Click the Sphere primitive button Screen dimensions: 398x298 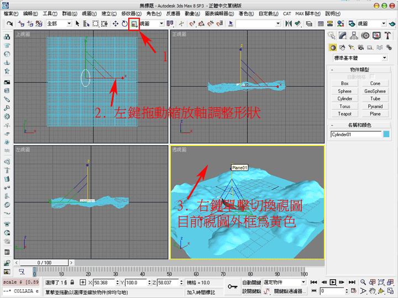345,91
